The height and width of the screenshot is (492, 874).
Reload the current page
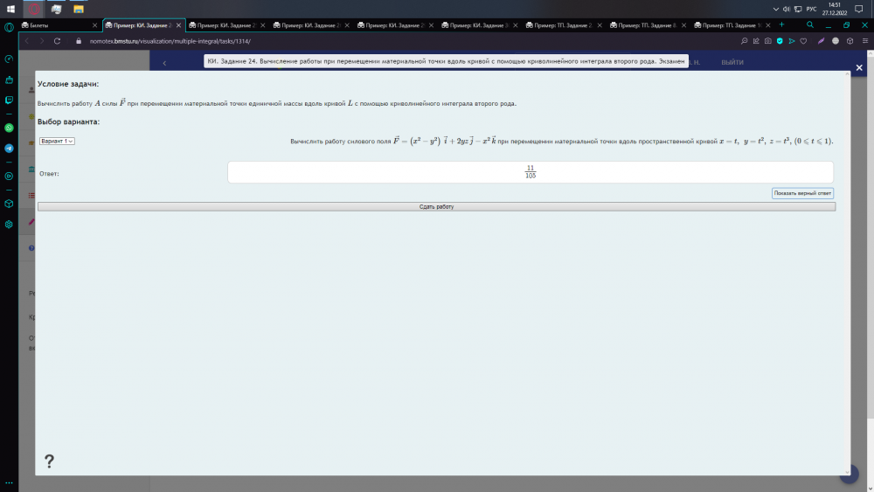[x=57, y=41]
